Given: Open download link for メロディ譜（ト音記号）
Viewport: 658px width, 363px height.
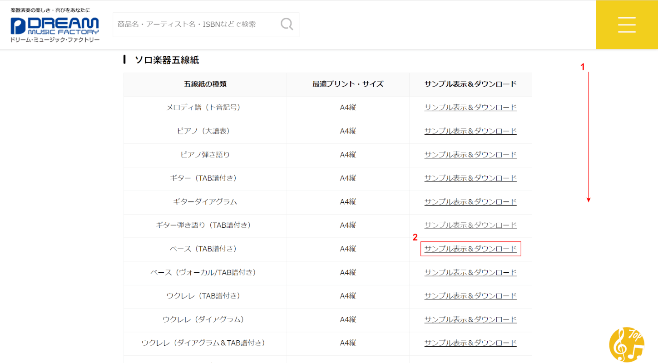Looking at the screenshot, I should (x=470, y=108).
